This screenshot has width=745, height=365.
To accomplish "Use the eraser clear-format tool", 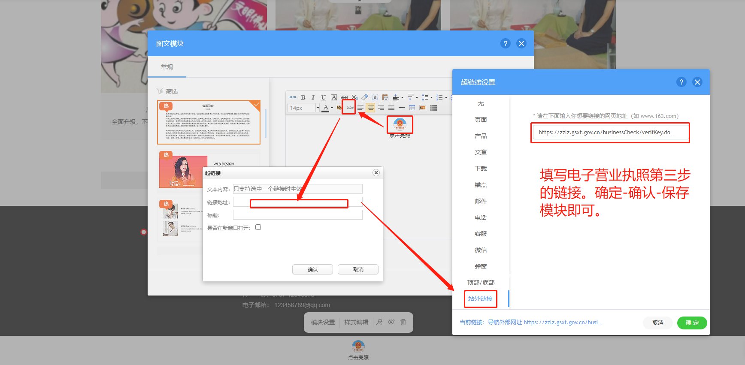I will coord(365,97).
